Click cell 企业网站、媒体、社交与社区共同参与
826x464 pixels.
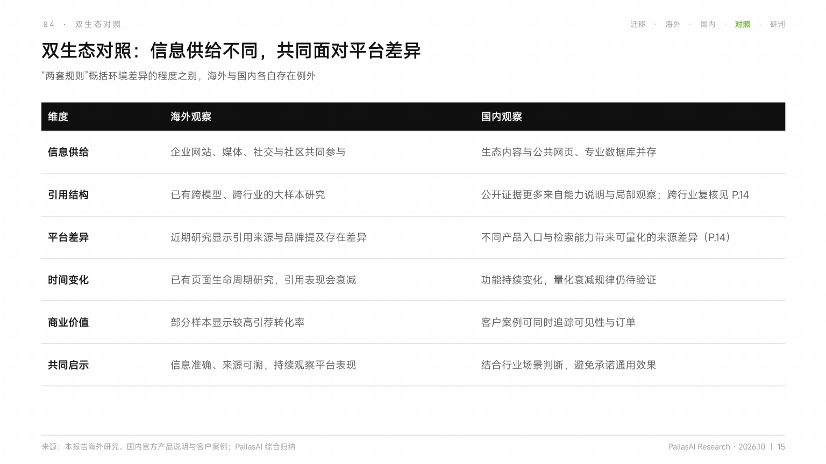pos(258,152)
